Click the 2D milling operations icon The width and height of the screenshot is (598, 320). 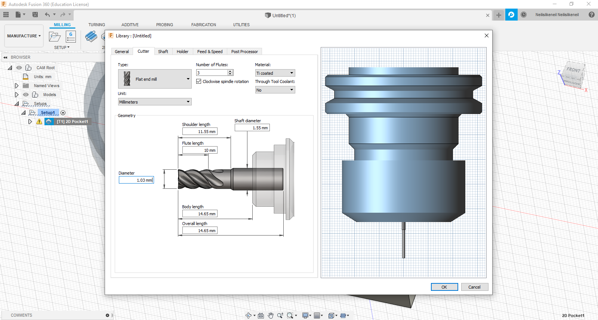91,36
